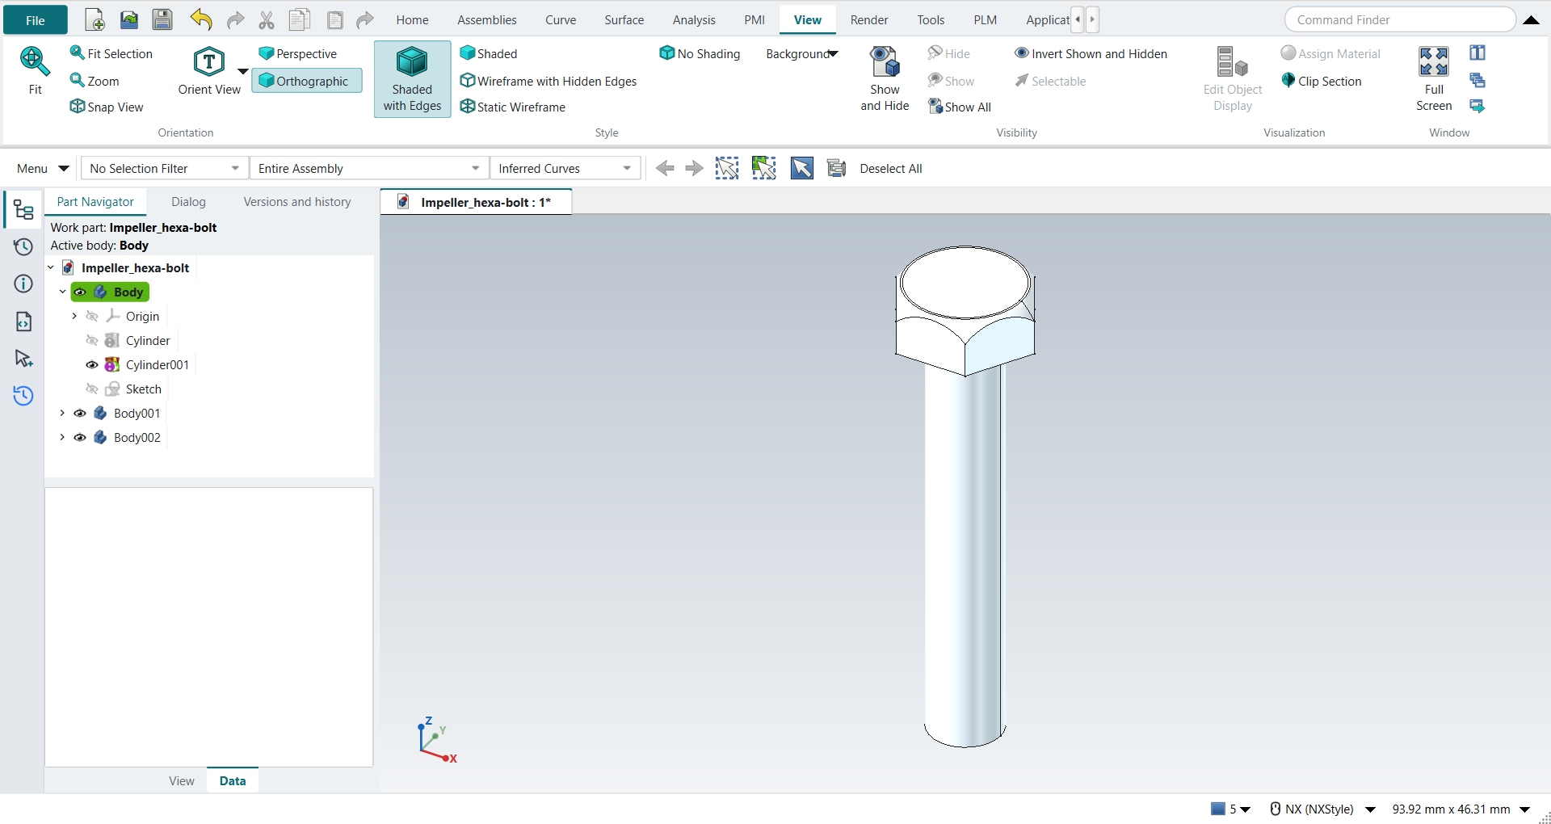The height and width of the screenshot is (824, 1551).
Task: Expand the Origin node
Action: point(74,316)
